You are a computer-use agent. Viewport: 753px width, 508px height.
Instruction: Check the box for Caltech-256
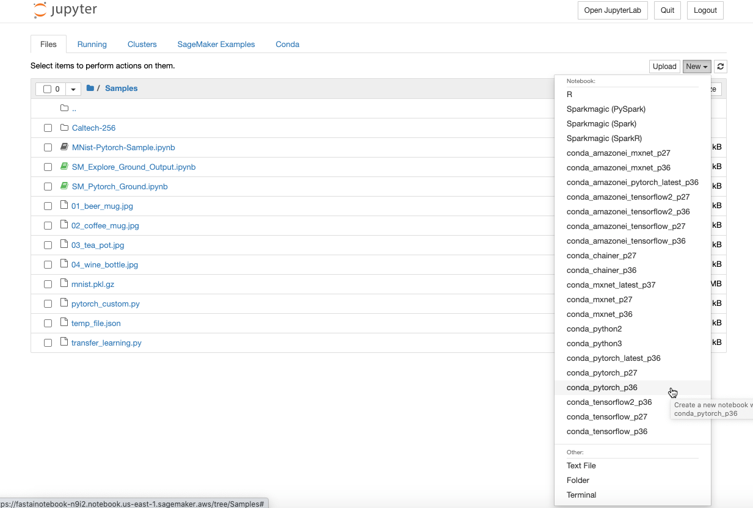tap(48, 128)
